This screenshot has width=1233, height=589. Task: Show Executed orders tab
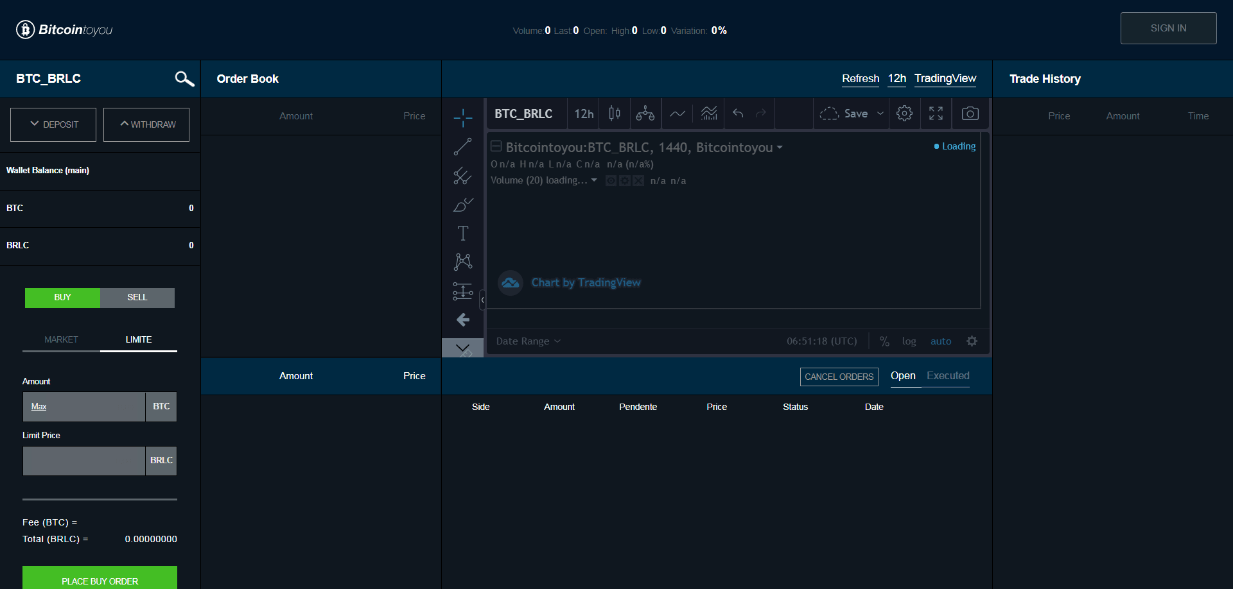tap(948, 377)
